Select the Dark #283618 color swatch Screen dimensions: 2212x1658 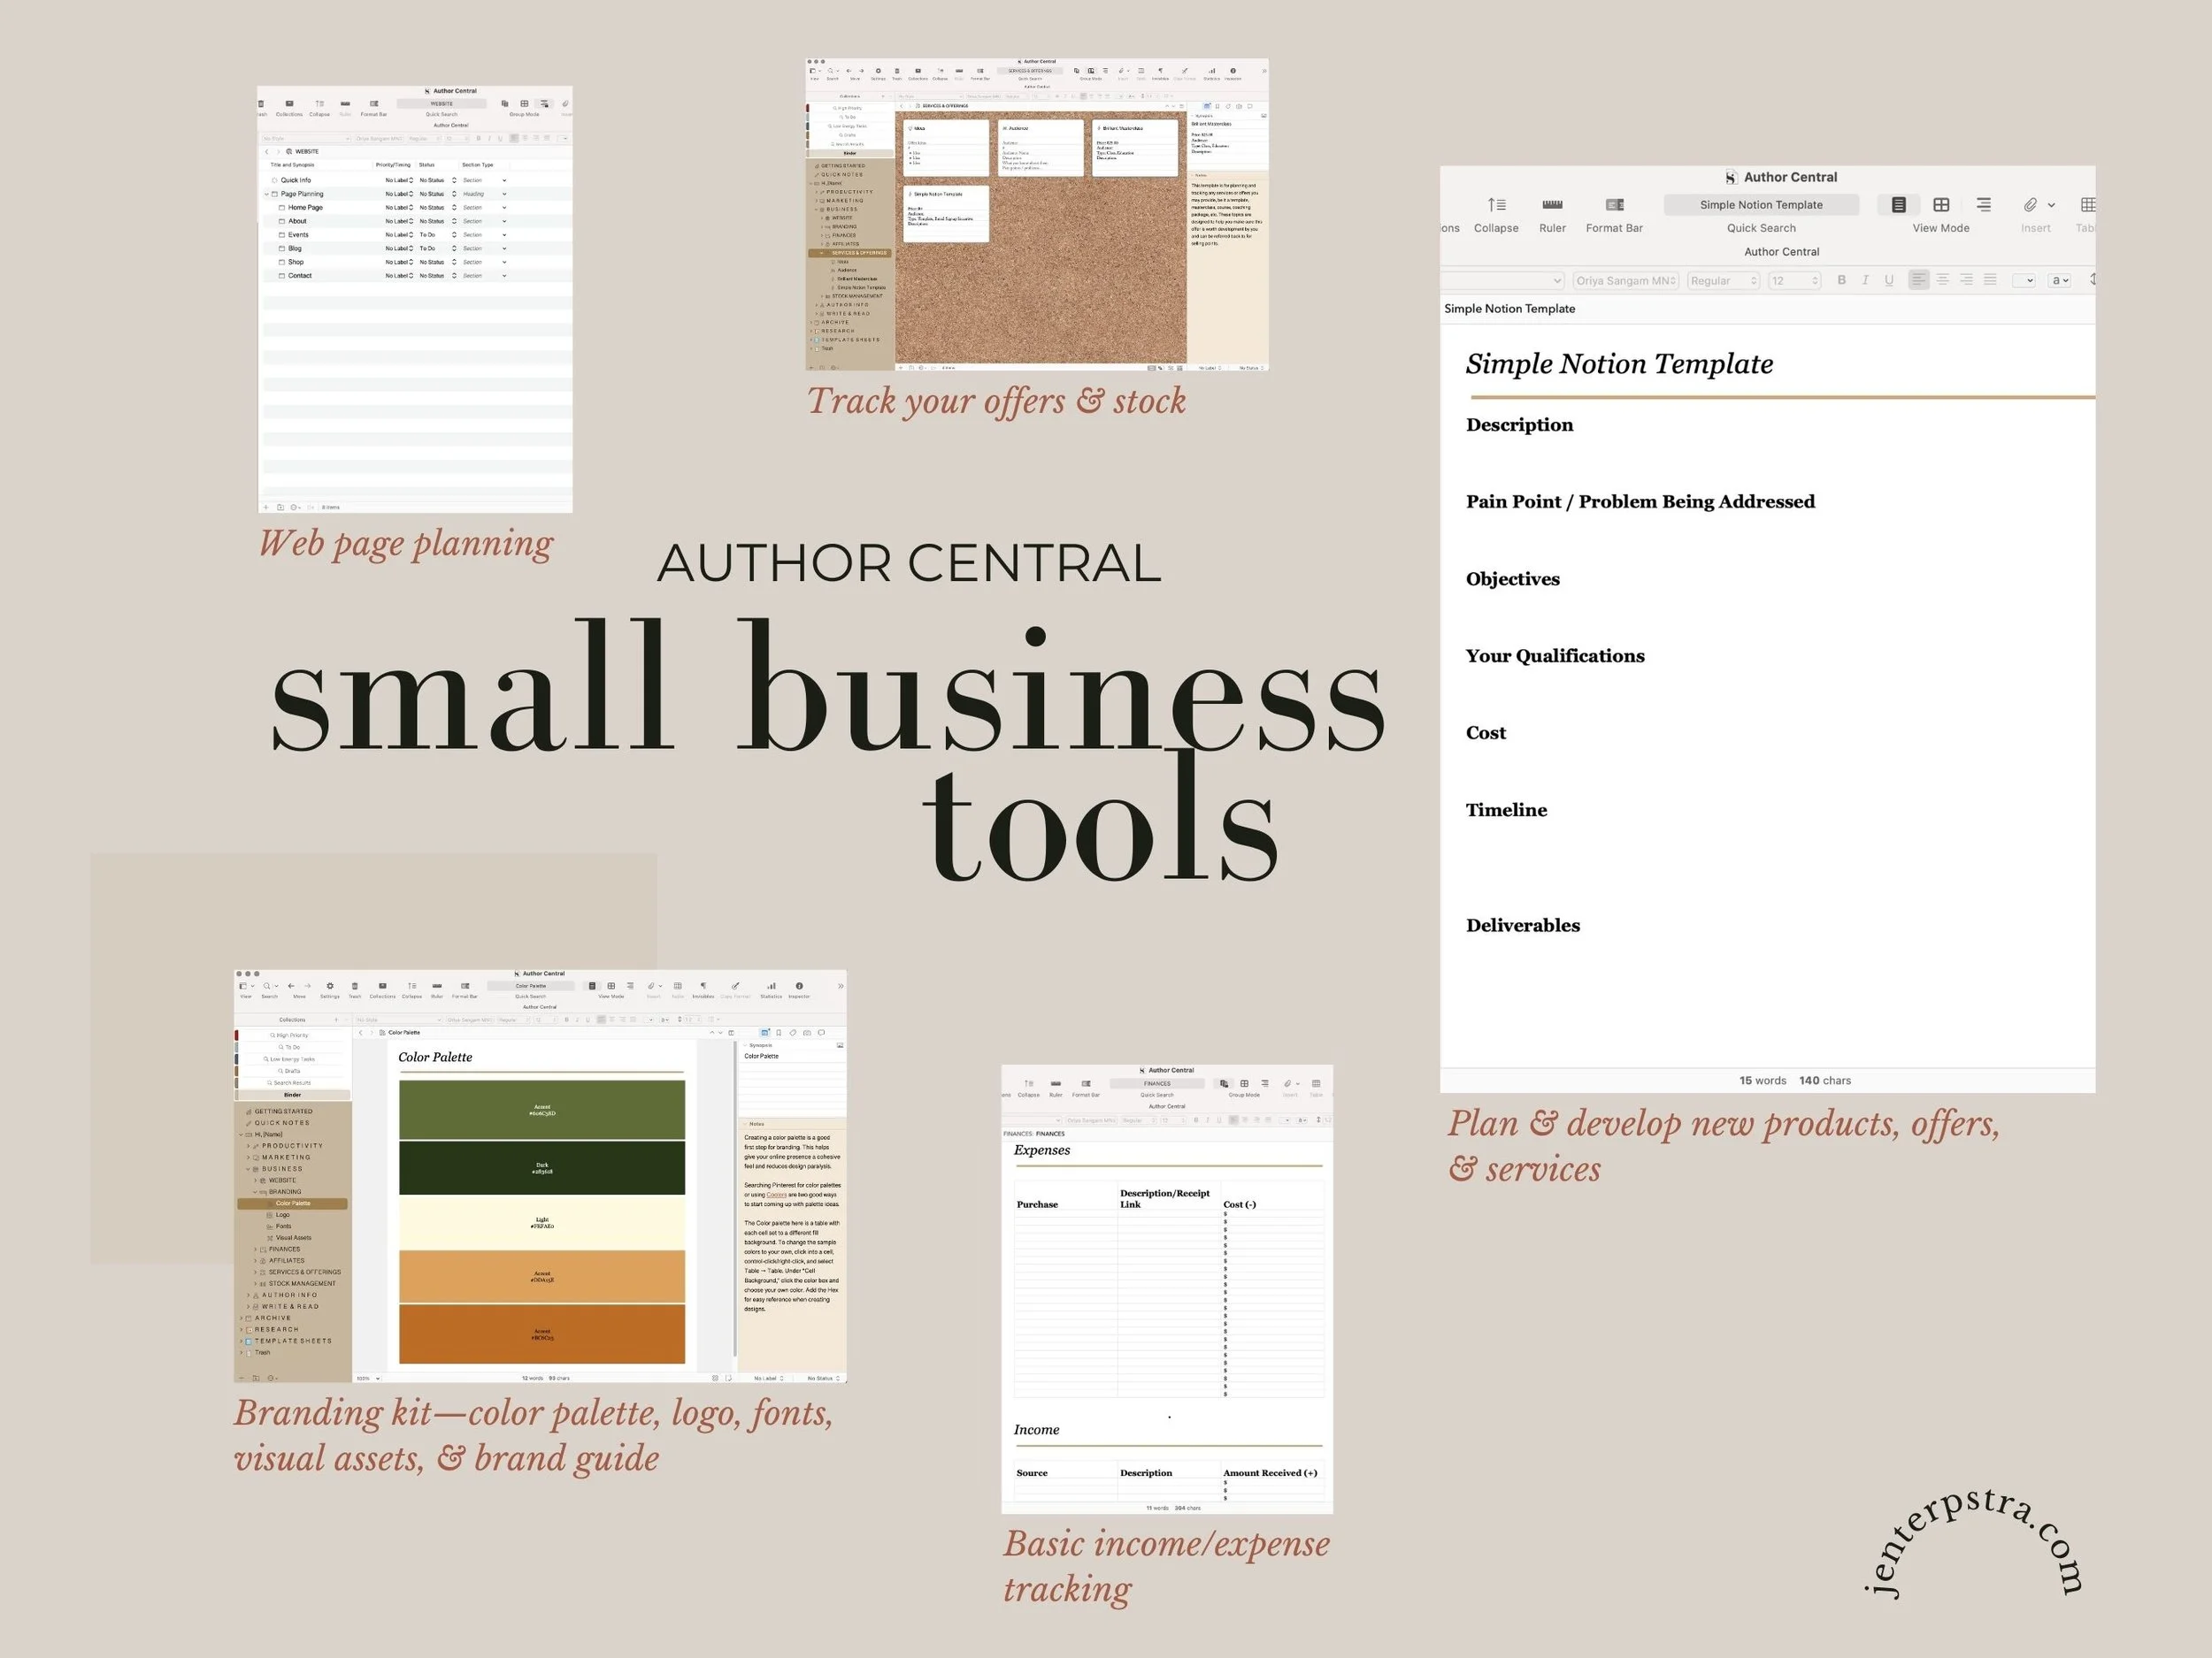pos(543,1166)
